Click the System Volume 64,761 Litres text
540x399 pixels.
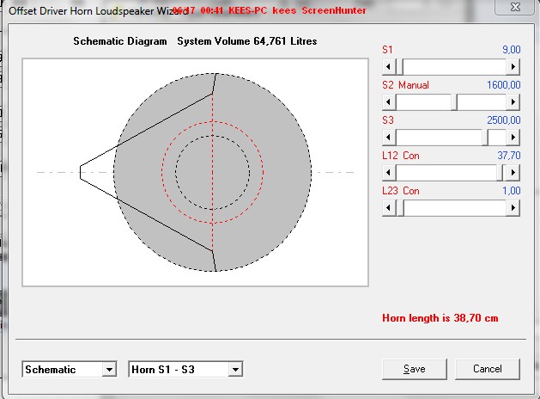coord(247,41)
